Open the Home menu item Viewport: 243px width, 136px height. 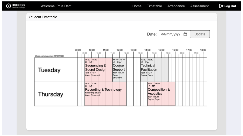tap(137, 6)
